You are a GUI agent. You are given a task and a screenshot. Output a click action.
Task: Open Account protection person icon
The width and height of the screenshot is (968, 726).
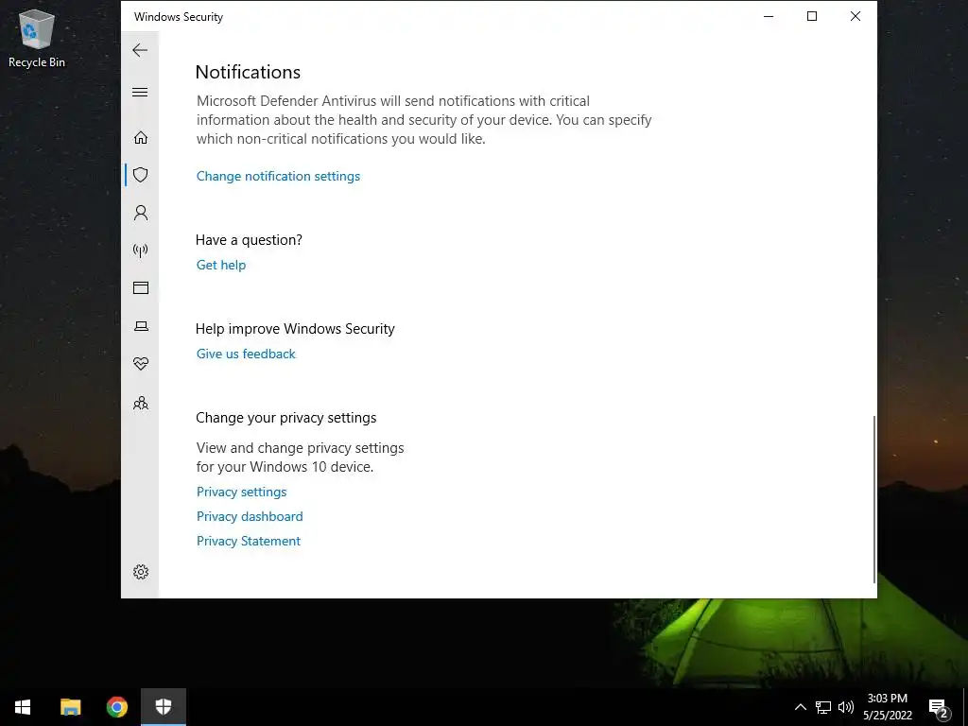(141, 213)
